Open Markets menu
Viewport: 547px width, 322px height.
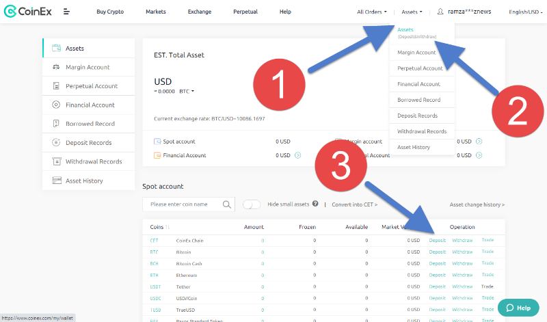[x=156, y=12]
